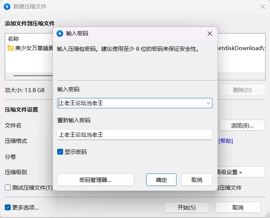
Task: Click the 开始(S) button
Action: coord(187,207)
